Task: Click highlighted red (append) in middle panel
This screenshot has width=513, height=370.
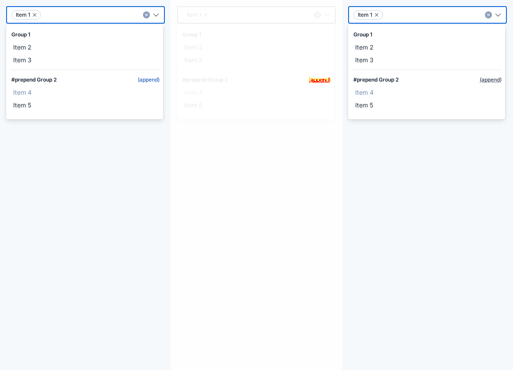Action: [x=320, y=80]
